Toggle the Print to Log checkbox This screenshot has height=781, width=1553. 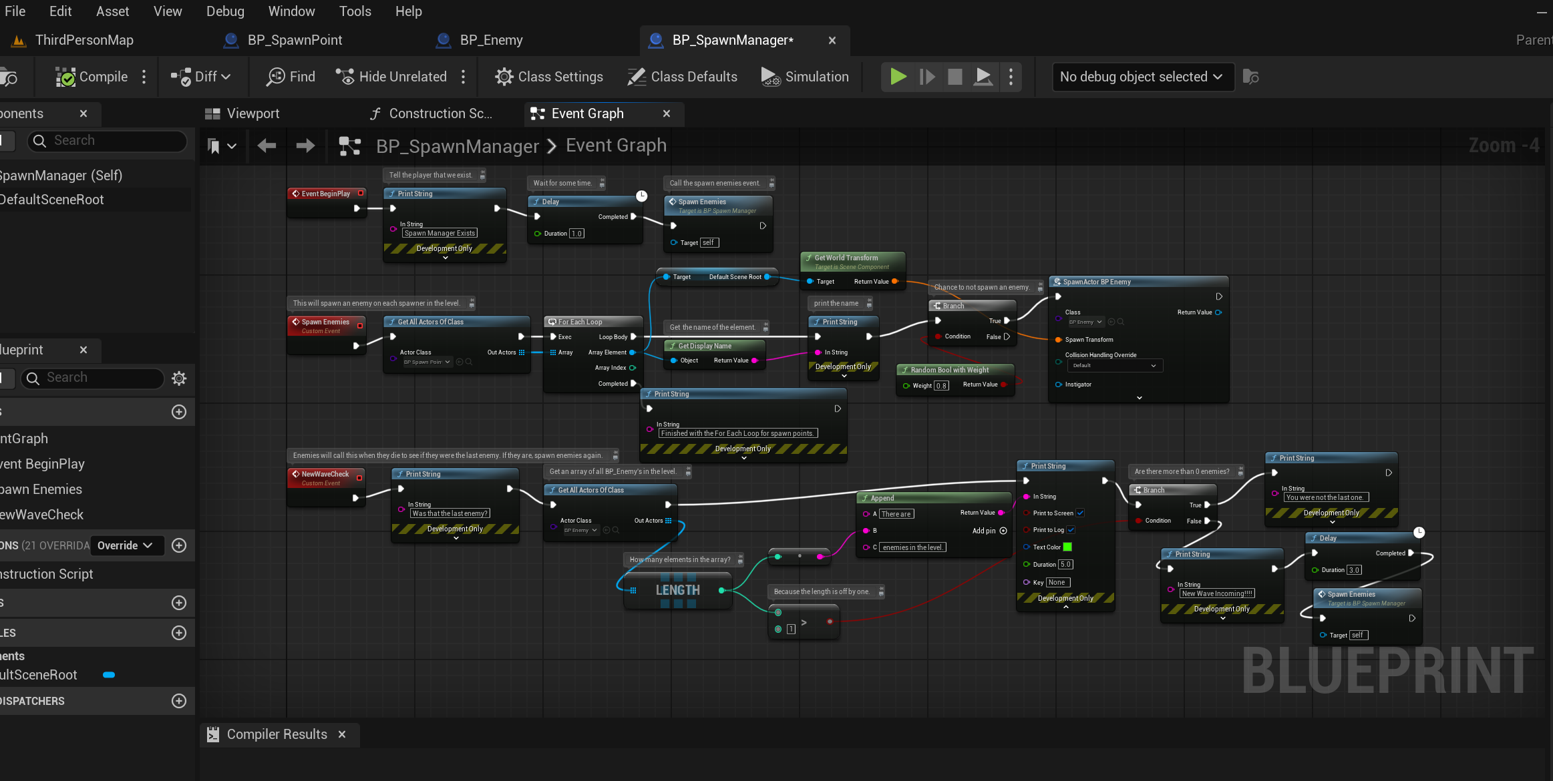pos(1071,530)
